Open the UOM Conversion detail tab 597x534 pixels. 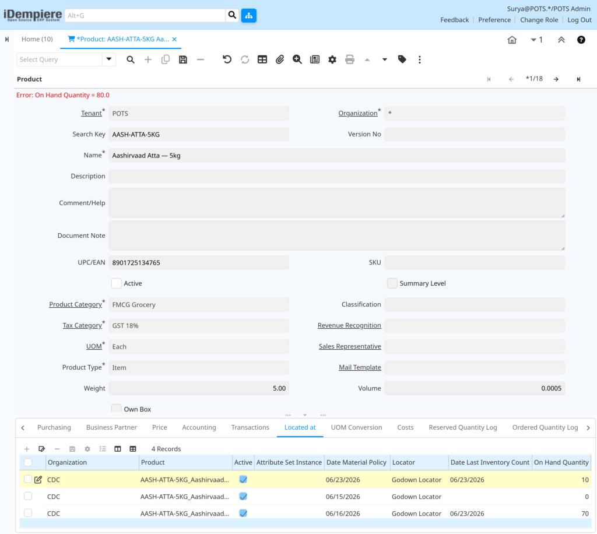(356, 427)
